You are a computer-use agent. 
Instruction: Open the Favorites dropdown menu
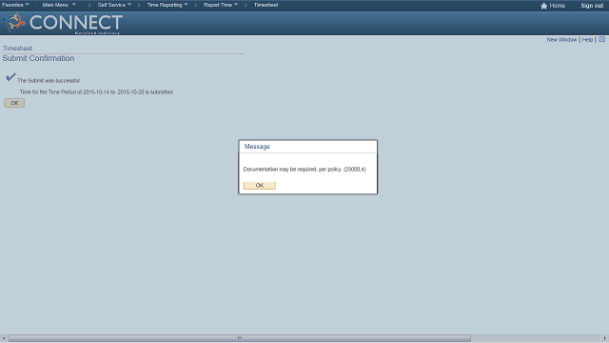(x=15, y=5)
